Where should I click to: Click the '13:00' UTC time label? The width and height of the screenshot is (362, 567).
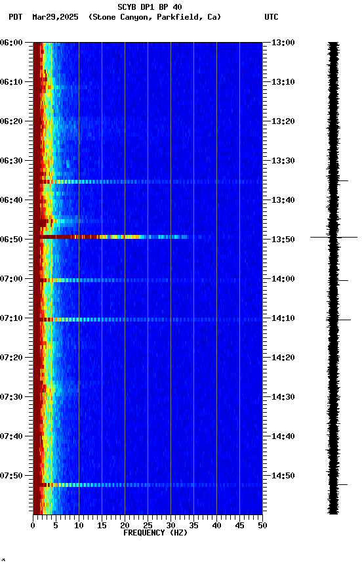pyautogui.click(x=283, y=43)
